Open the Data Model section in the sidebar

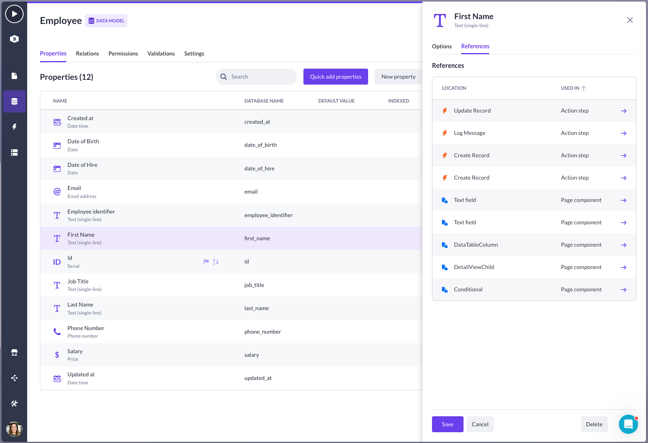(x=14, y=101)
